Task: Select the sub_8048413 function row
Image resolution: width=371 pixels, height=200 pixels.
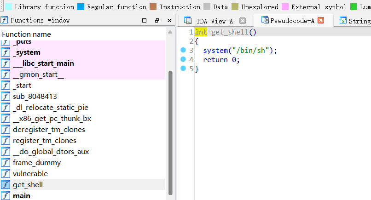Action: click(x=83, y=97)
